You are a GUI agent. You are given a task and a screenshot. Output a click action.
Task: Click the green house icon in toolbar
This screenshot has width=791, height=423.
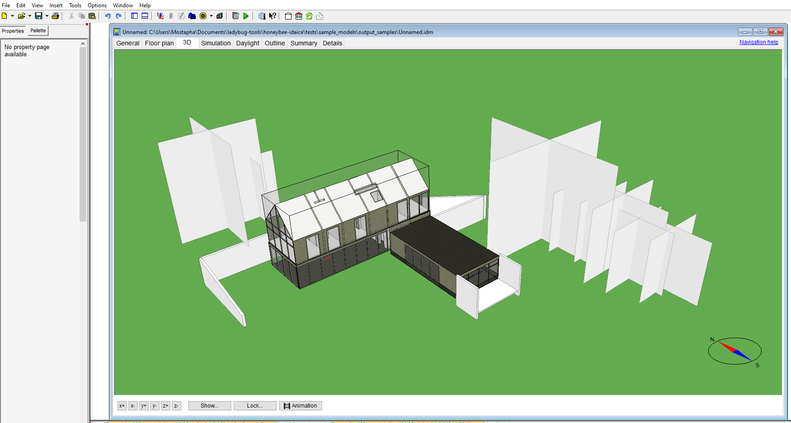(309, 16)
